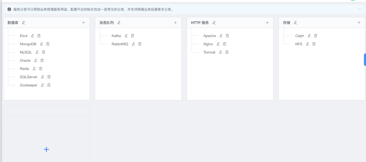Select the Ceph tree item

300,36
